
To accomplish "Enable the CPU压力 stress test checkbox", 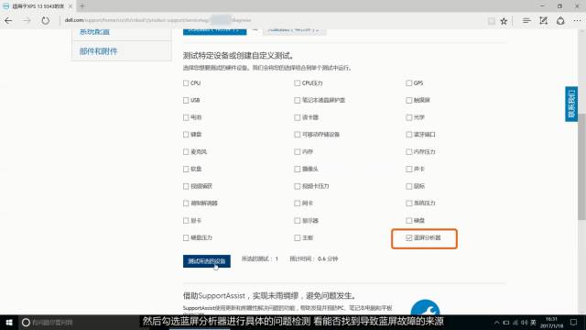I will (x=297, y=83).
